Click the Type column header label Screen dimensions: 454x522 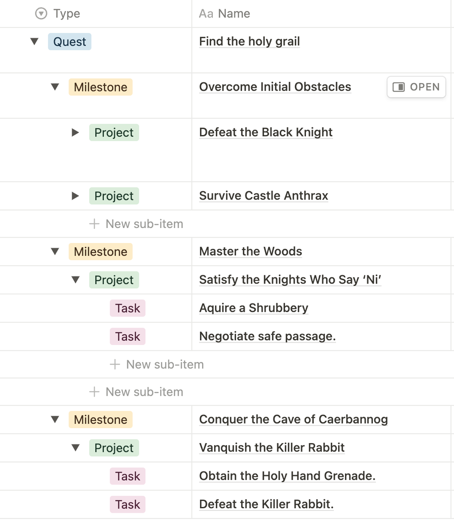click(67, 14)
